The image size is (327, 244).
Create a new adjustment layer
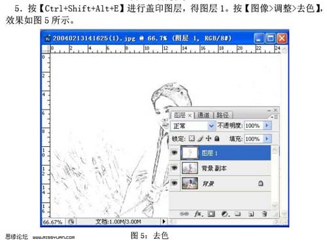tap(225, 214)
